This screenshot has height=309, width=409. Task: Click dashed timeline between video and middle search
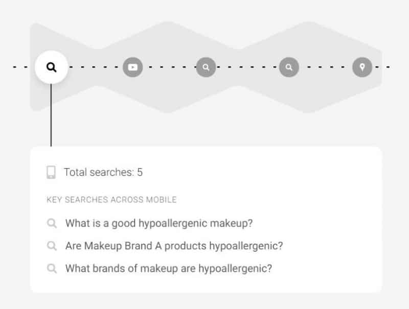tap(170, 67)
